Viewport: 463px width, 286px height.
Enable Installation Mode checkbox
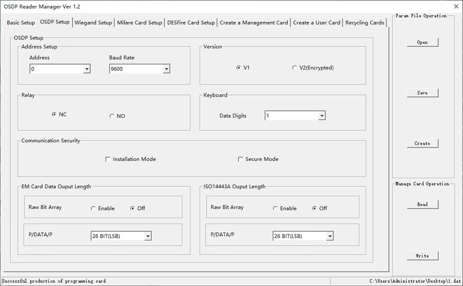(108, 159)
